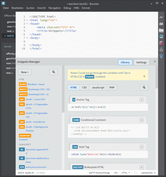
Task: Open Blindtext - Hesse snippet
Action: coord(36,84)
